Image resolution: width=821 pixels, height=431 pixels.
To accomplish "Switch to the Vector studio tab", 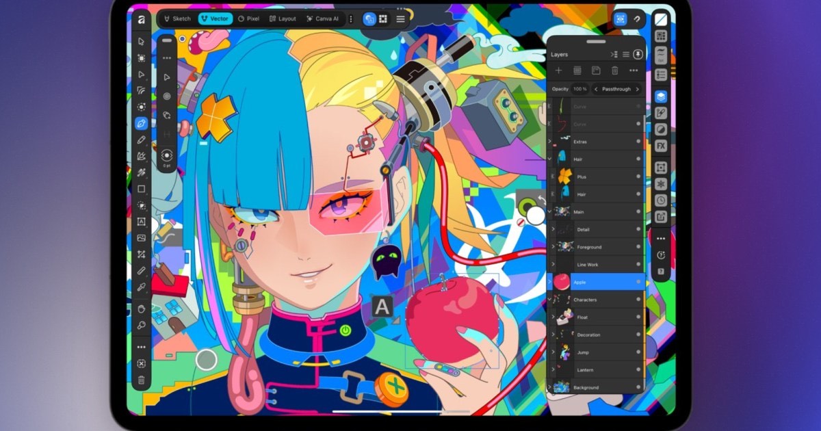I will tap(216, 19).
